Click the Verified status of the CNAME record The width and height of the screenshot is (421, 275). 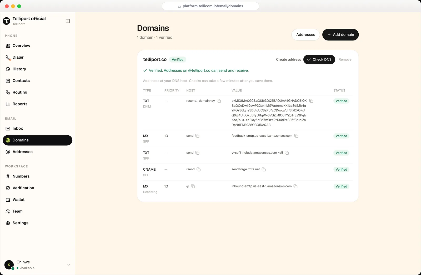(x=341, y=170)
